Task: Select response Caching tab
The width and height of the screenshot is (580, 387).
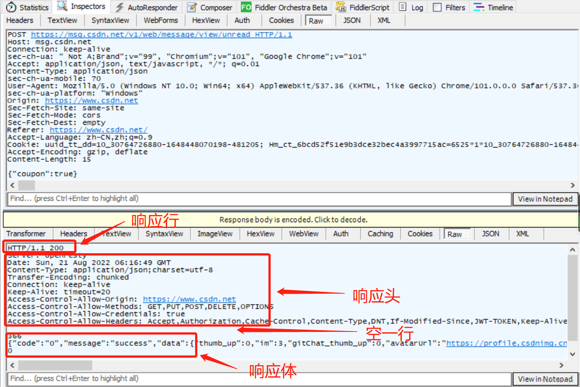Action: pyautogui.click(x=380, y=234)
